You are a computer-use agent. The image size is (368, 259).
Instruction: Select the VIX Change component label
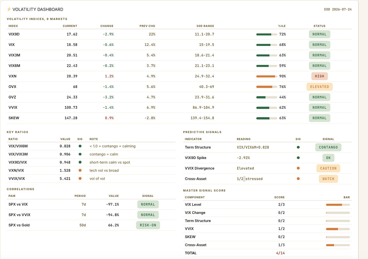[195, 213]
